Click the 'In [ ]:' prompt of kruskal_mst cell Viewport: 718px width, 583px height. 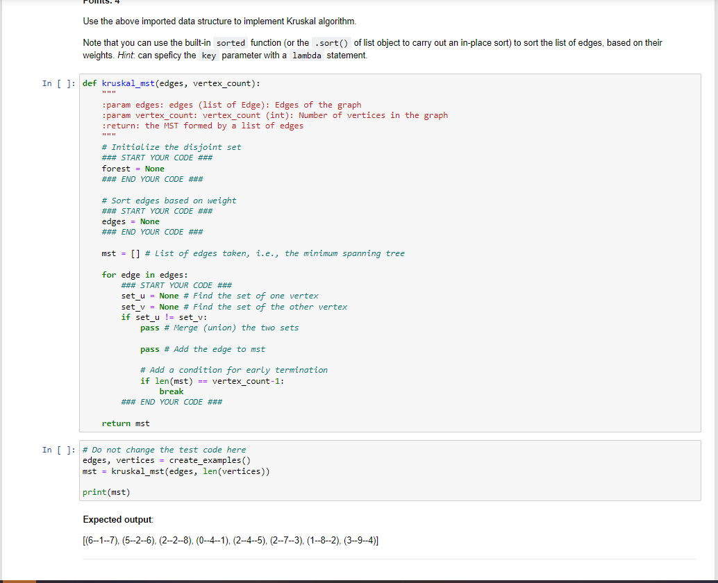[x=58, y=83]
